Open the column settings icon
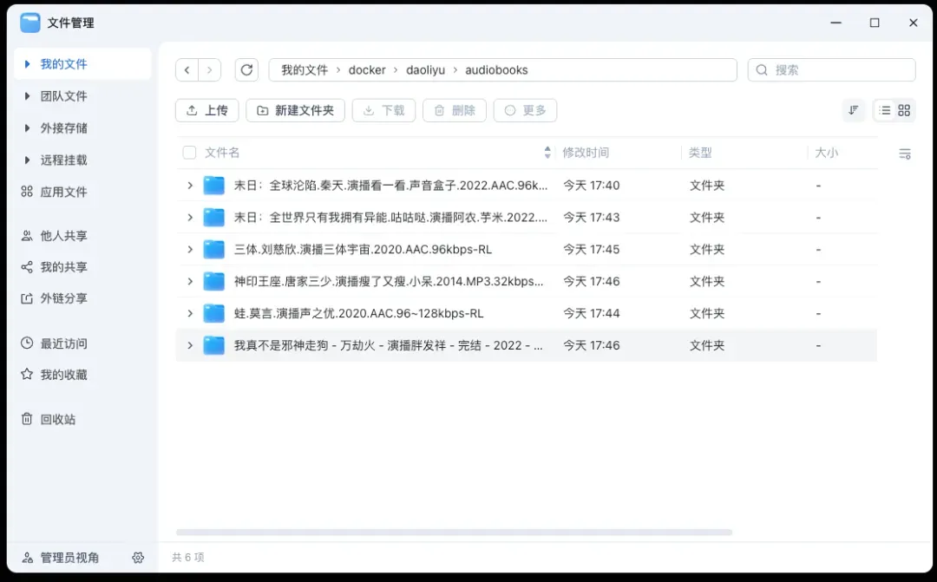The width and height of the screenshot is (937, 582). [x=905, y=154]
